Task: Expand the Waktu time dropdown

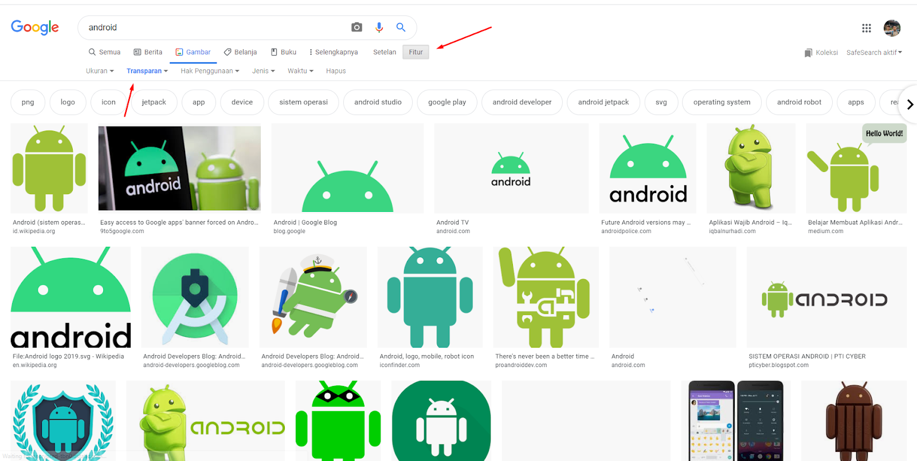Action: [300, 71]
